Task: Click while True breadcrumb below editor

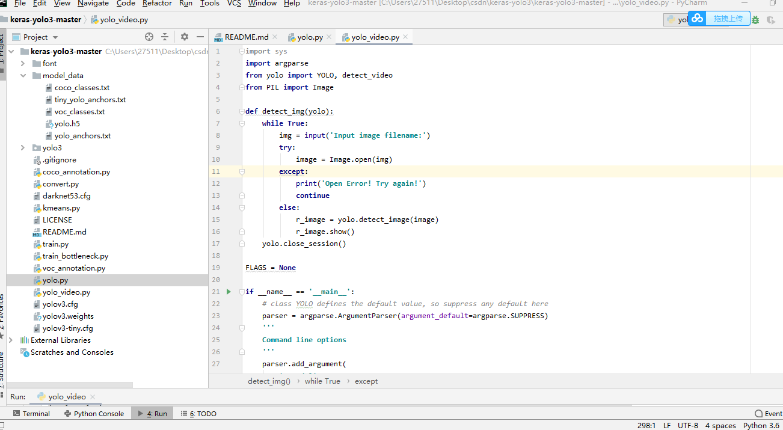Action: pos(322,381)
